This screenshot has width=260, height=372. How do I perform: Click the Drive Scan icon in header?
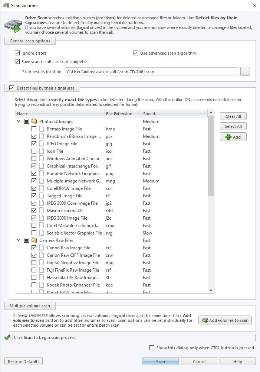click(x=13, y=26)
